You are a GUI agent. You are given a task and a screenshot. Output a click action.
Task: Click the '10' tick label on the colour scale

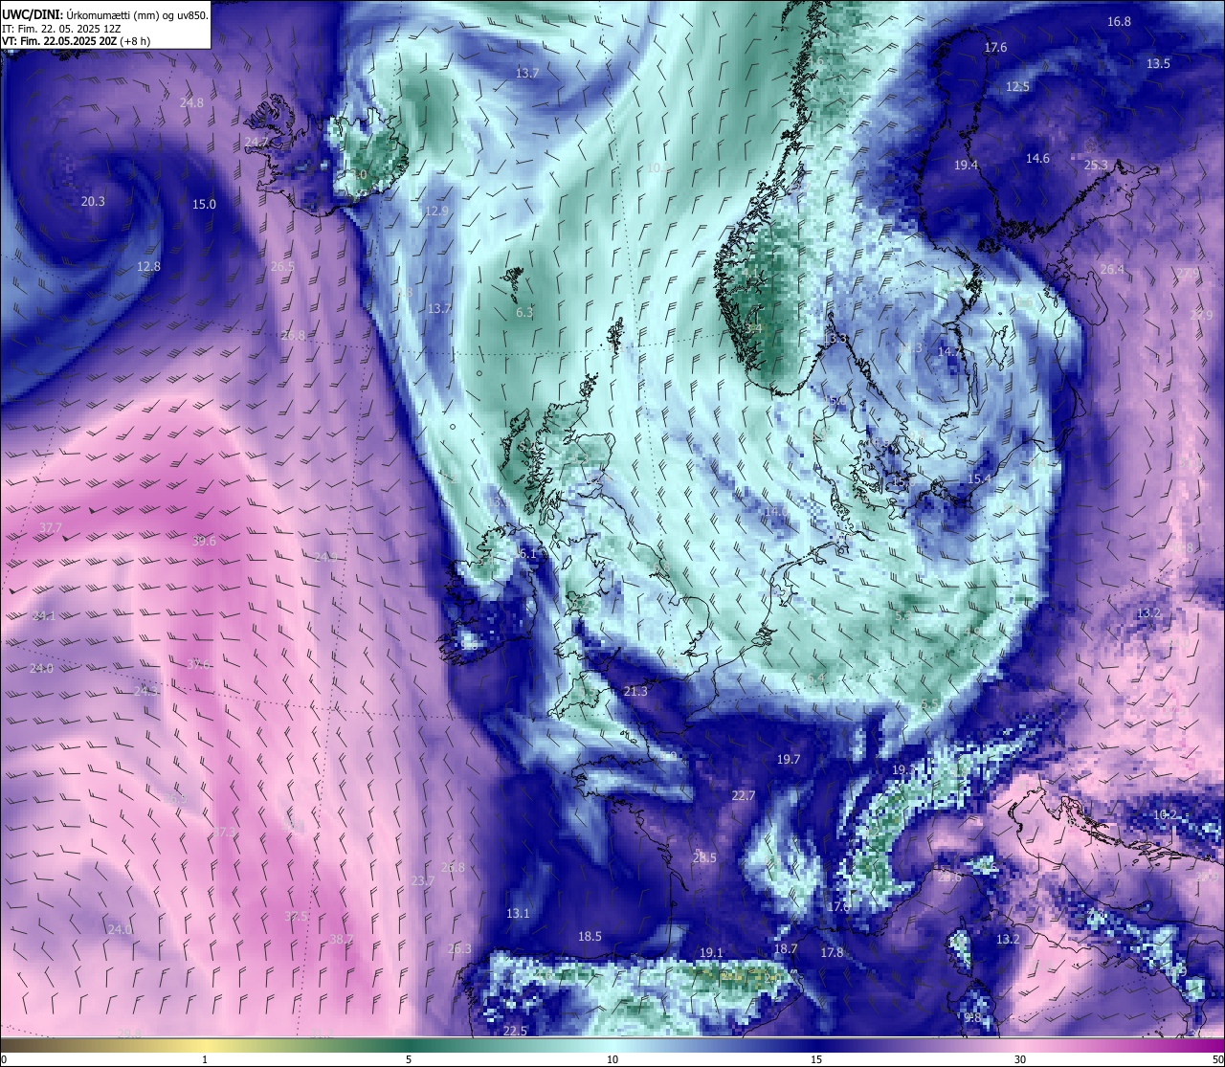coord(612,1058)
